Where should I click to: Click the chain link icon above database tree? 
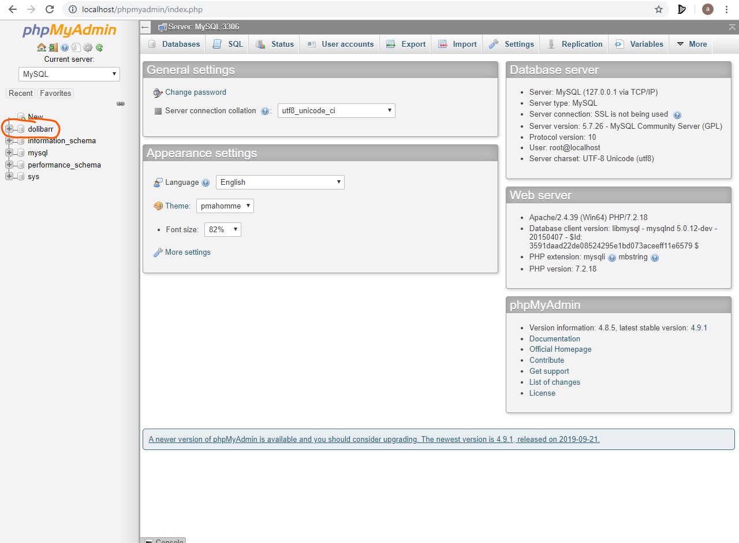pyautogui.click(x=121, y=104)
